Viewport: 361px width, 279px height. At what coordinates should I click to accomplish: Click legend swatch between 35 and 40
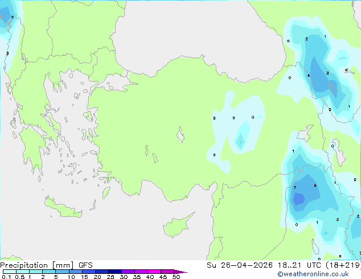141,272
